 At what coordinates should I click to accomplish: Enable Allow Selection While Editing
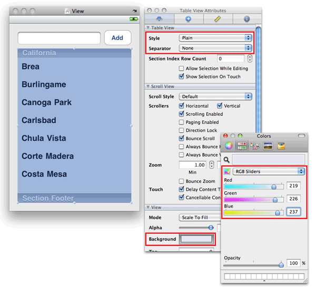point(182,69)
